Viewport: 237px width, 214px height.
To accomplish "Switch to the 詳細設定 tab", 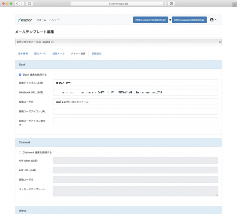I will pyautogui.click(x=96, y=53).
